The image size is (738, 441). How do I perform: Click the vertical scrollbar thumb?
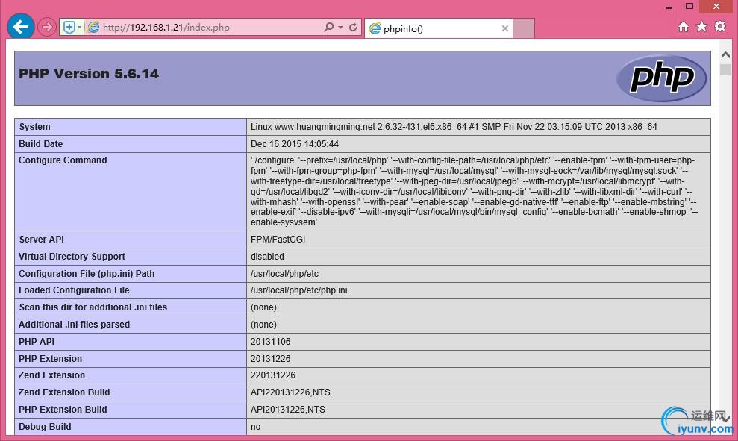[725, 69]
